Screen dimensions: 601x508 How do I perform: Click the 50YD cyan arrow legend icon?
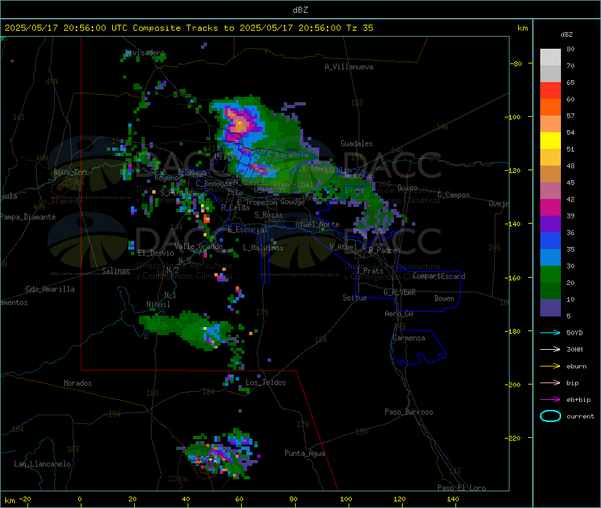[550, 332]
